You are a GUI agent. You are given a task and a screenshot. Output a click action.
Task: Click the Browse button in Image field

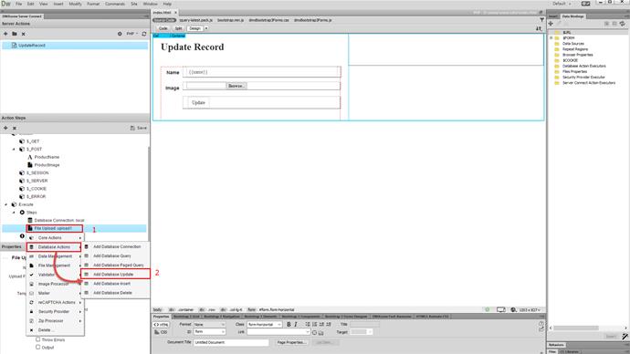pos(236,86)
